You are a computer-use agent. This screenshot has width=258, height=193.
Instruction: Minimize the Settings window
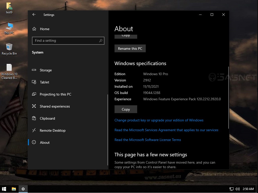200,15
